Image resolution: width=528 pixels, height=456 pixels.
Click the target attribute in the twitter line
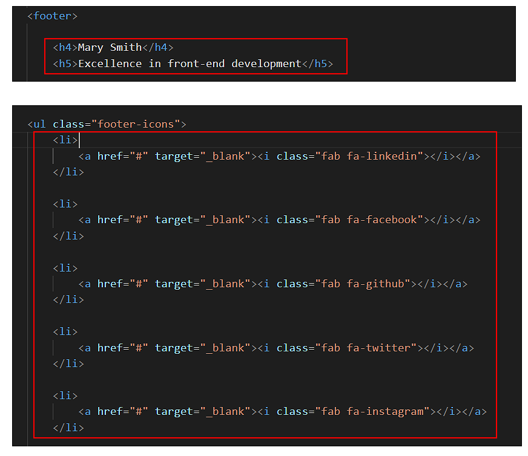(173, 348)
